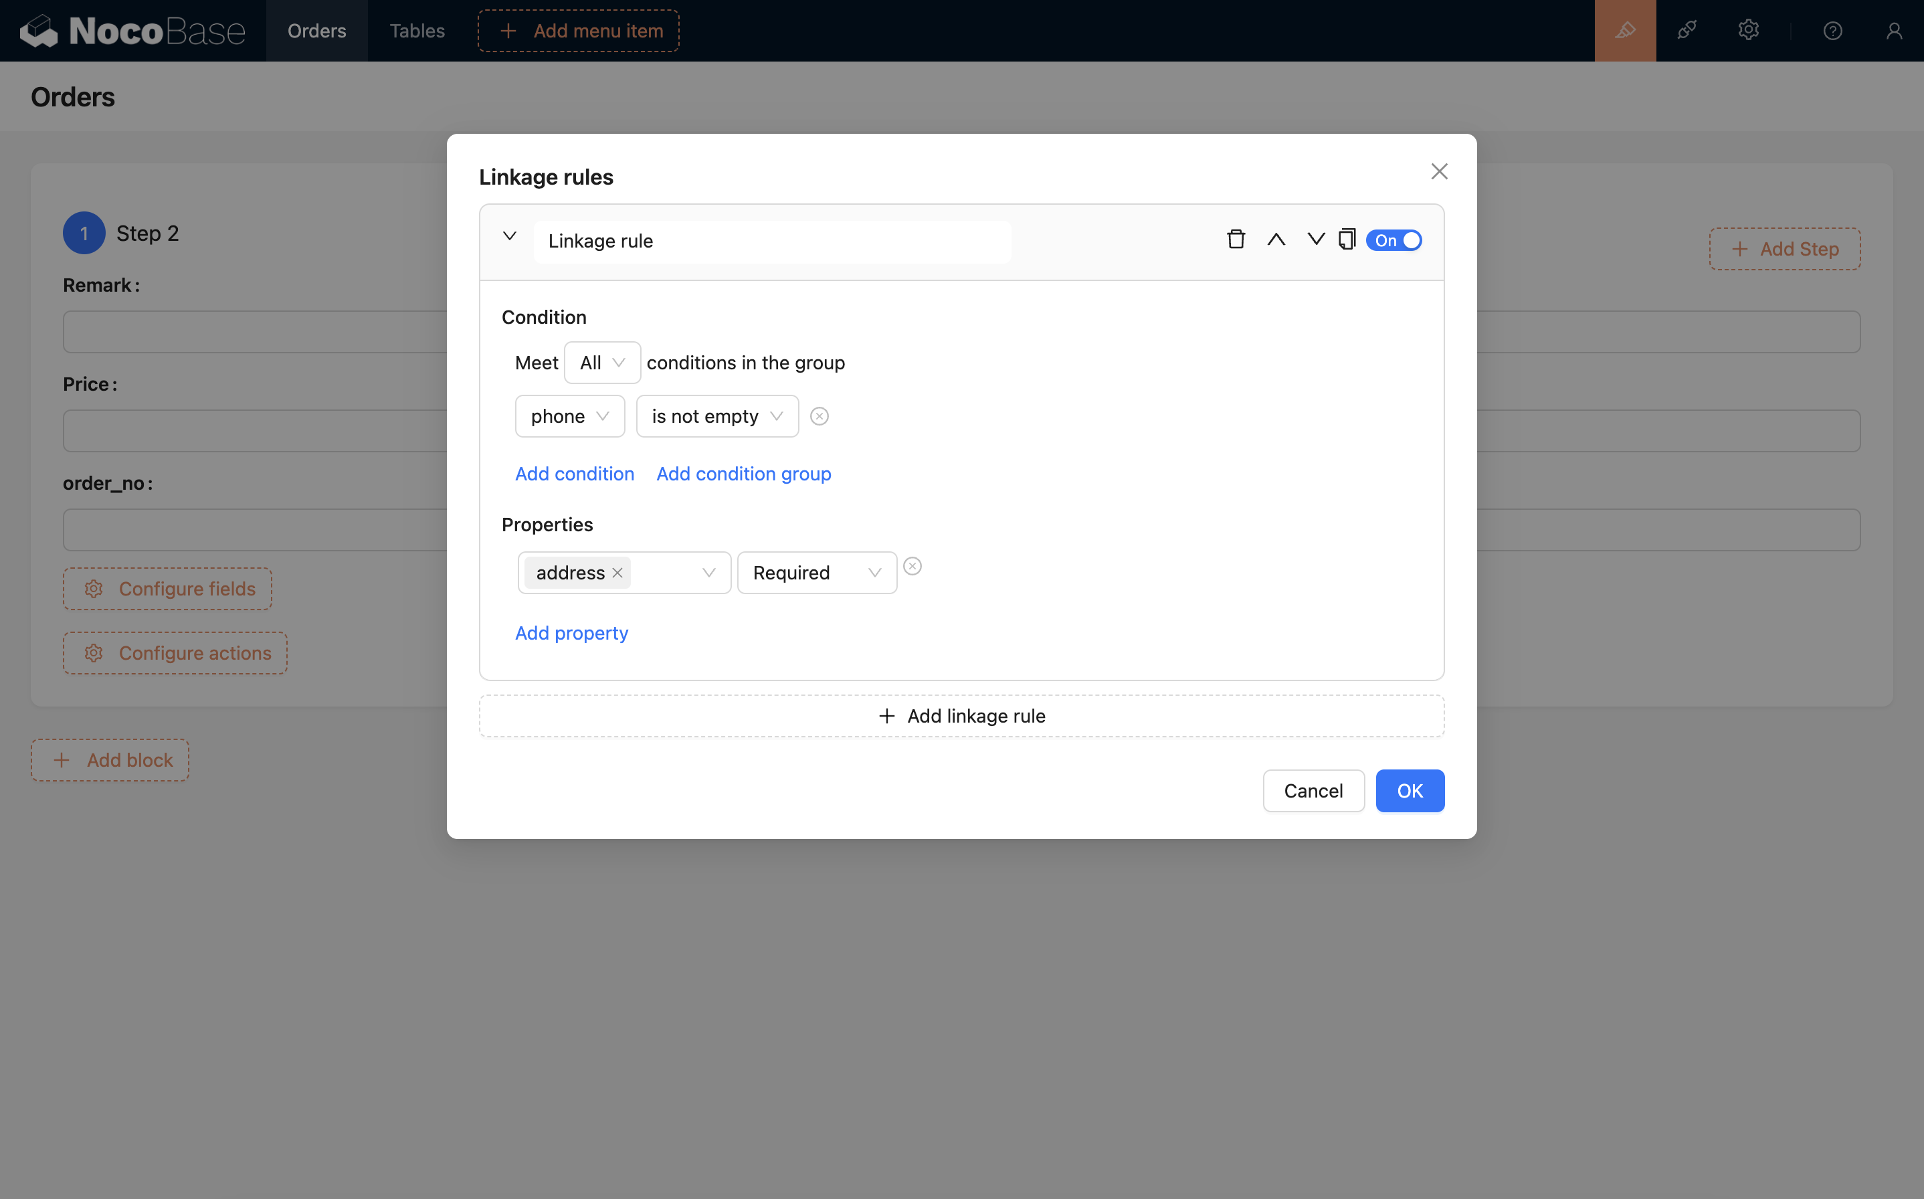Move linkage rule down with arrow
Viewport: 1924px width, 1199px height.
[1315, 240]
